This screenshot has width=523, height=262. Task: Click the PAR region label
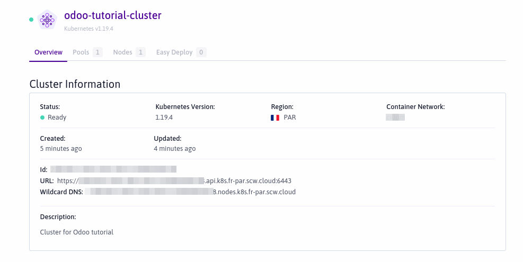click(290, 118)
